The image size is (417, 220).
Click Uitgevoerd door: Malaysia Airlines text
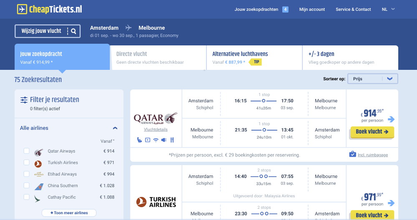(x=264, y=196)
